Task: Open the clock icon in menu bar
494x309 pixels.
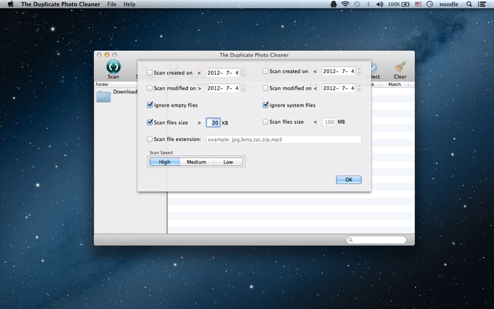Action: point(429,4)
